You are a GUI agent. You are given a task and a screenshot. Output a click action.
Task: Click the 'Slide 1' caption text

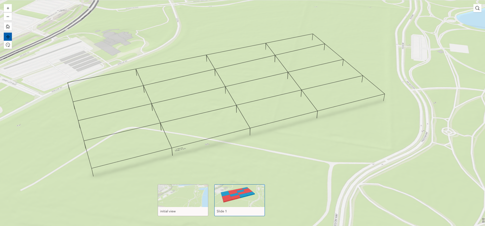coord(222,211)
